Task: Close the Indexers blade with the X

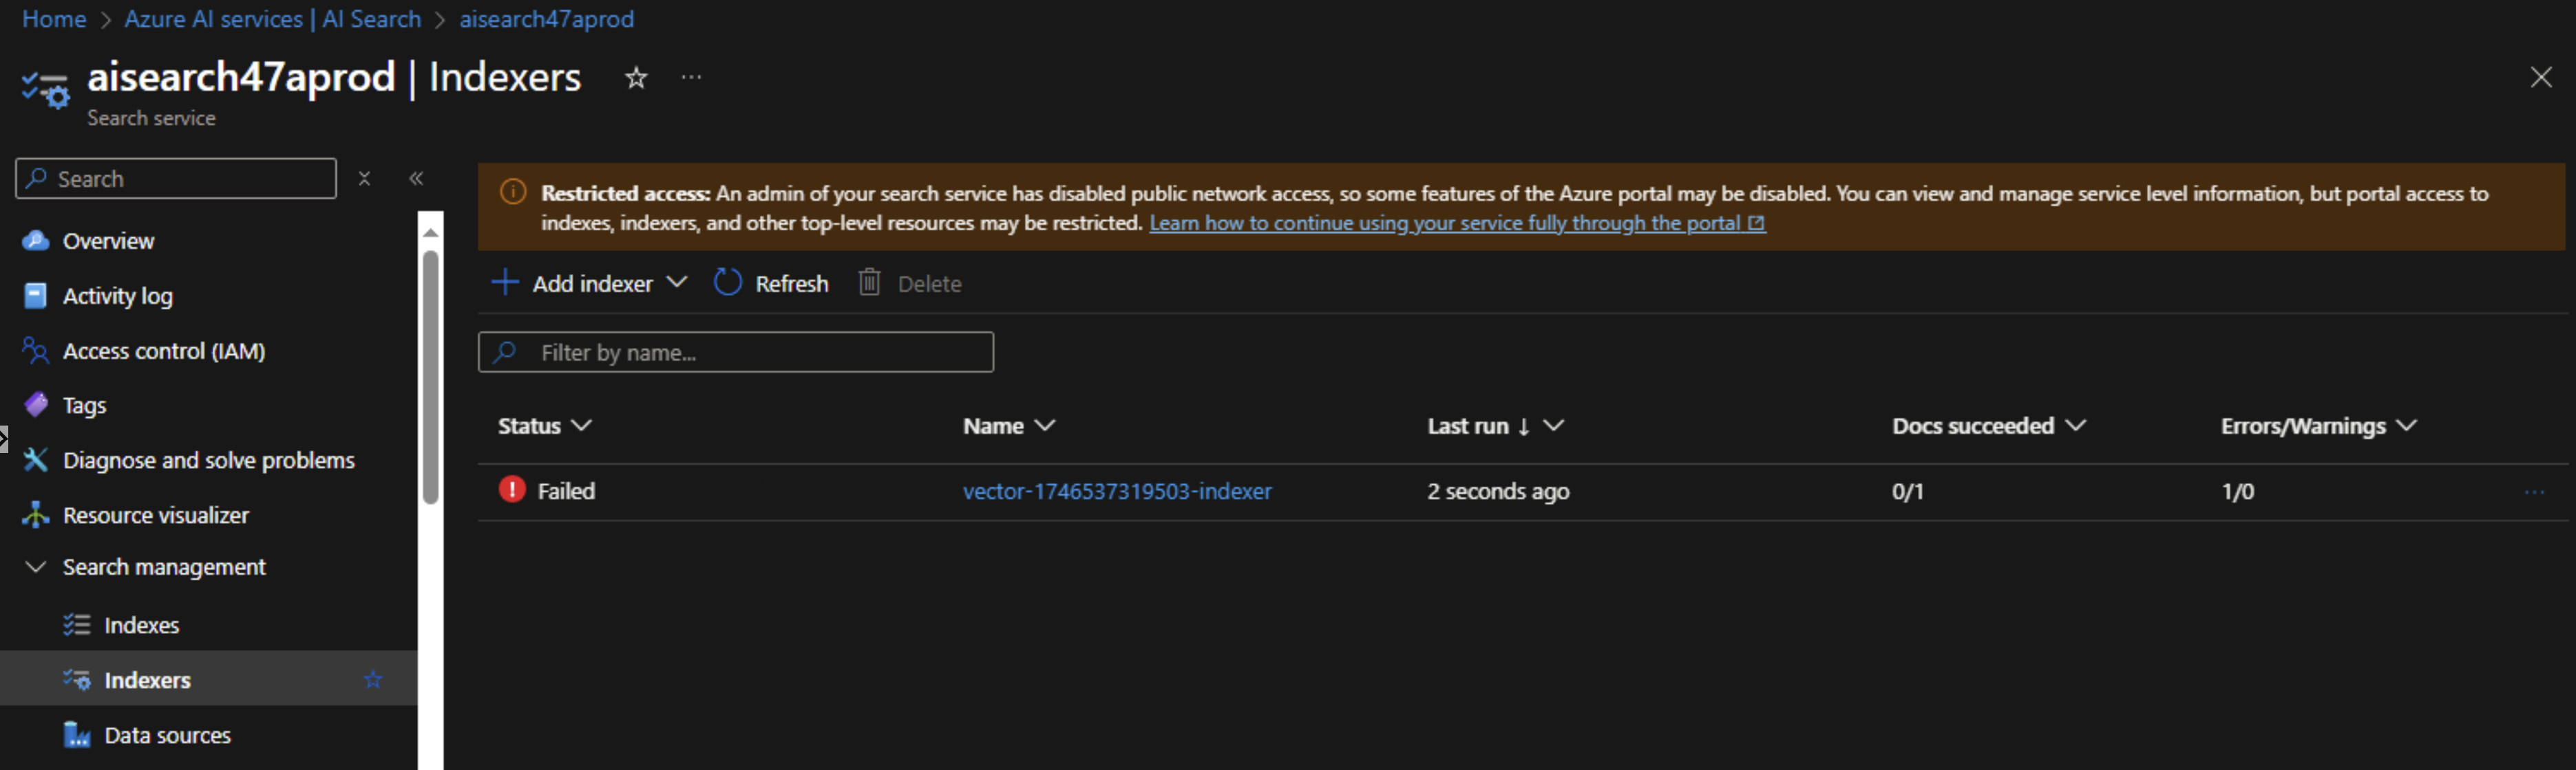Action: [2541, 78]
